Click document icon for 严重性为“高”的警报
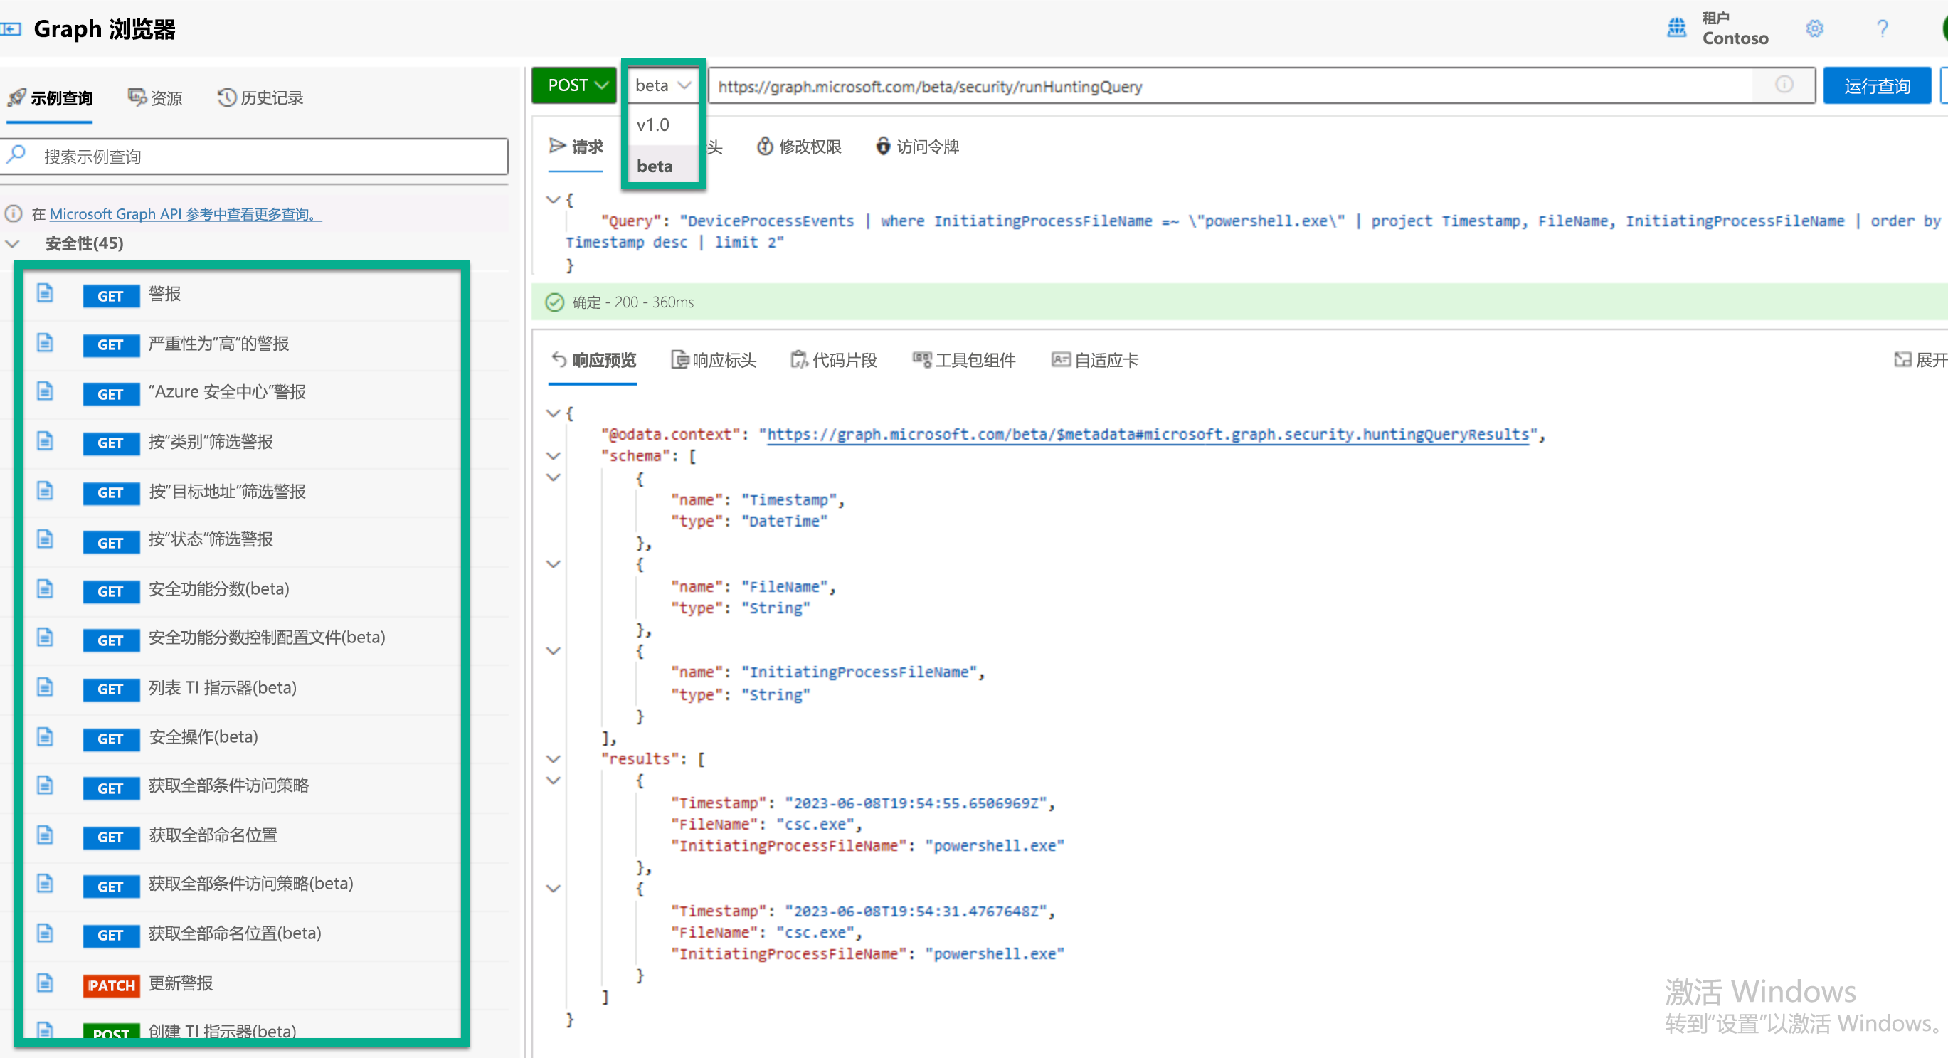 tap(46, 344)
